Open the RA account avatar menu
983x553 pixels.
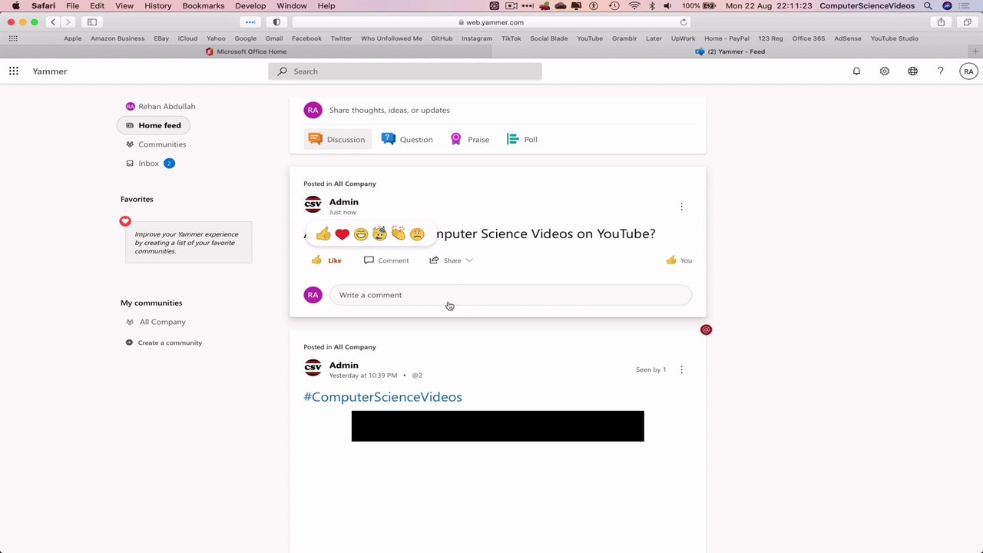(x=968, y=71)
